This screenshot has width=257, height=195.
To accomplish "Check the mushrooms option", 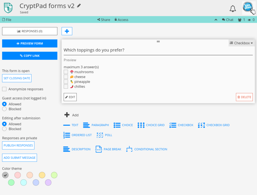I will [66, 72].
